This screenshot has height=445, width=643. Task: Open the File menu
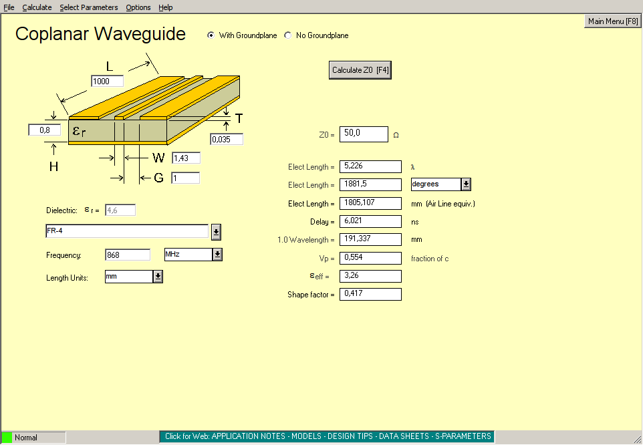click(x=9, y=7)
